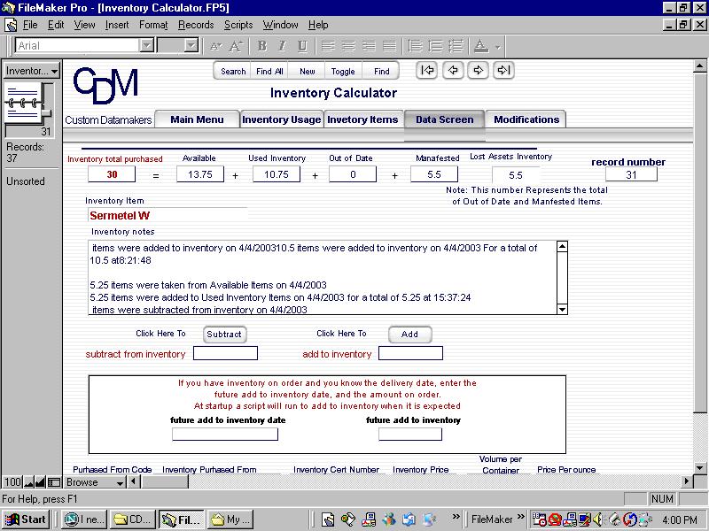This screenshot has height=531, width=709.
Task: Open the Records menu
Action: point(196,25)
